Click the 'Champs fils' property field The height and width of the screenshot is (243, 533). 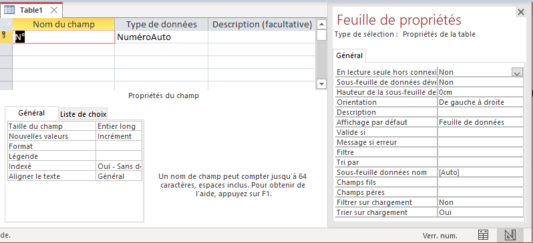(480, 182)
